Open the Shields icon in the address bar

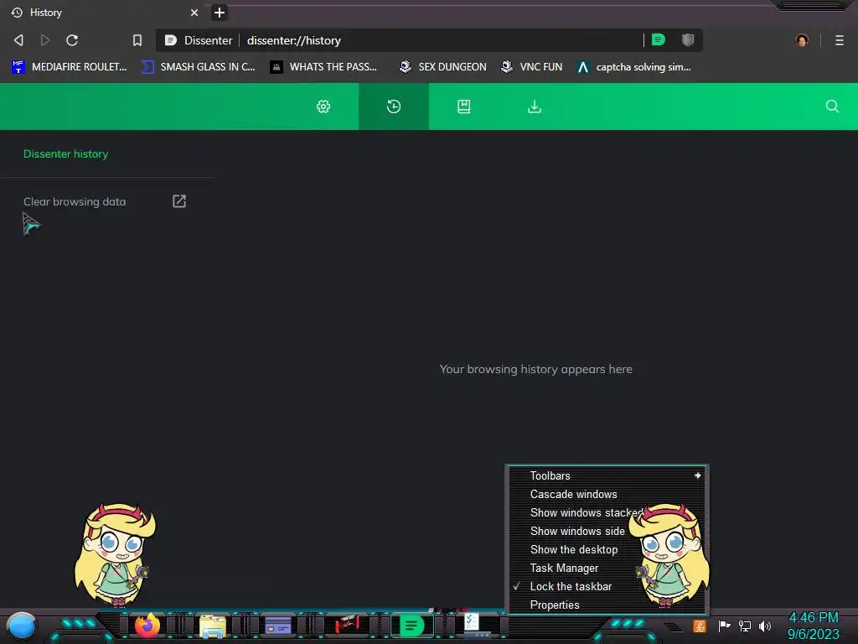pyautogui.click(x=688, y=39)
